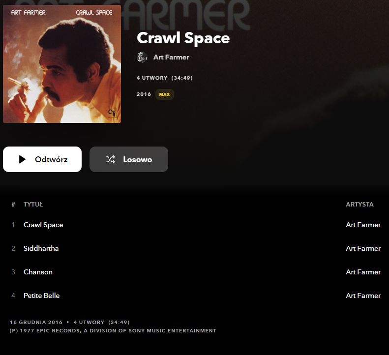Open Art Farmer artist on Siddhartha row

[x=363, y=248]
